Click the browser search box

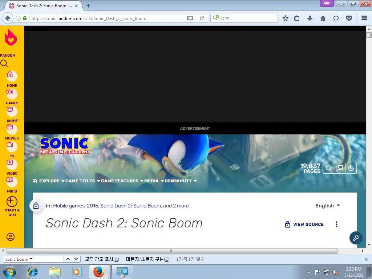pyautogui.click(x=244, y=18)
